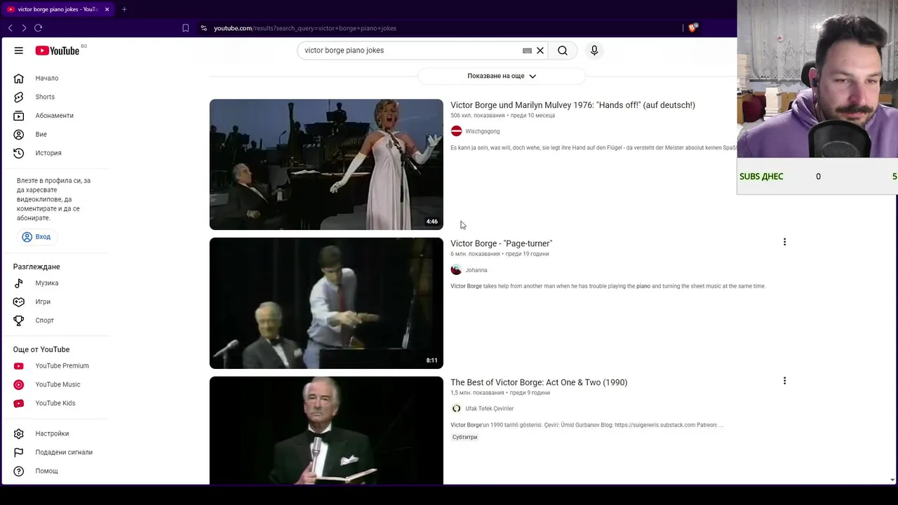Open more options for Best of Victor Borge video

[784, 381]
